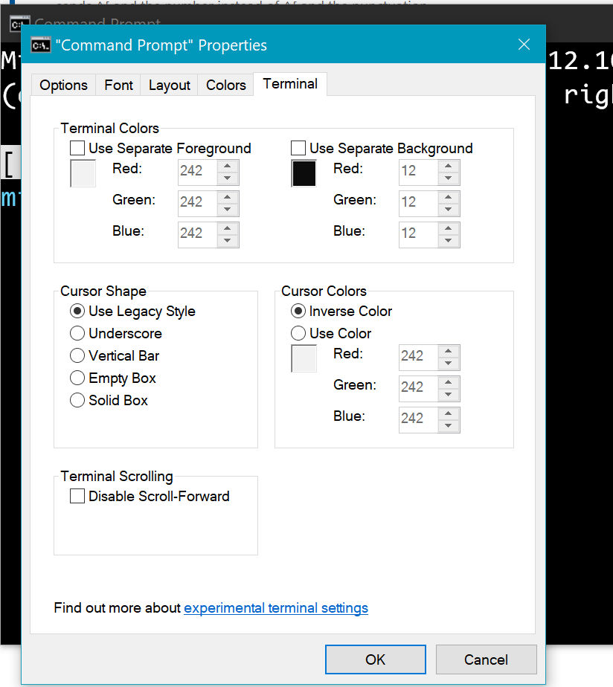Switch to the Options tab
This screenshot has height=687, width=613.
63,85
